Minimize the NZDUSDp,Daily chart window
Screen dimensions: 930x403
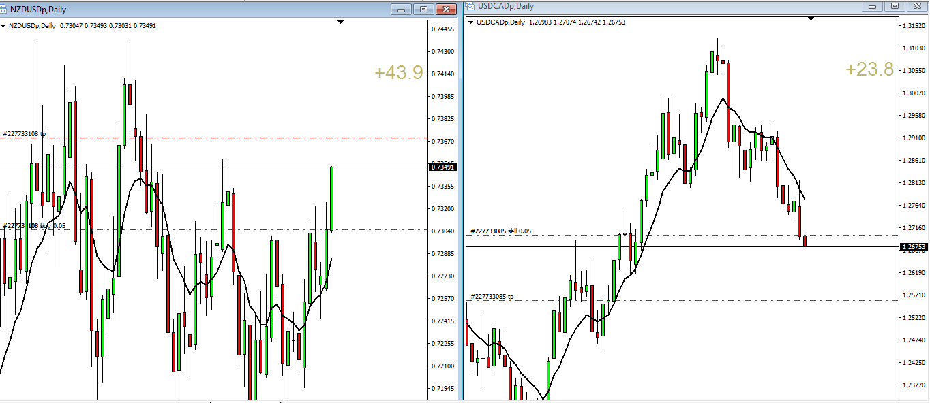coord(401,9)
